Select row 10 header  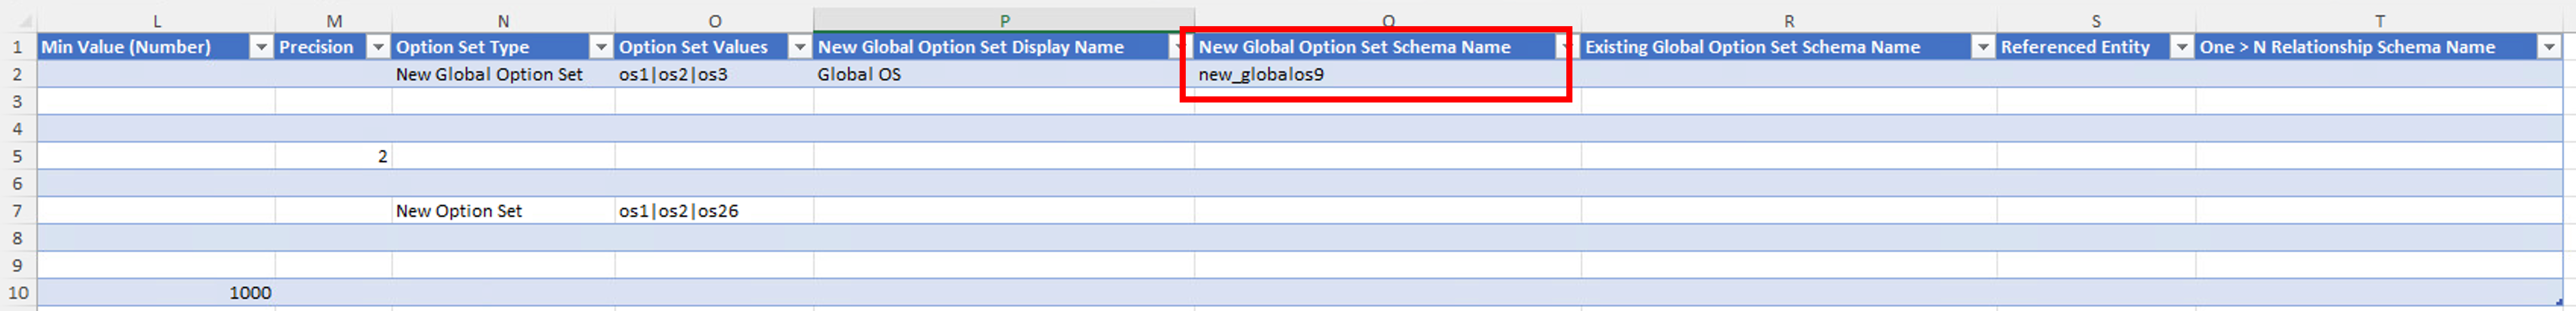click(x=17, y=292)
